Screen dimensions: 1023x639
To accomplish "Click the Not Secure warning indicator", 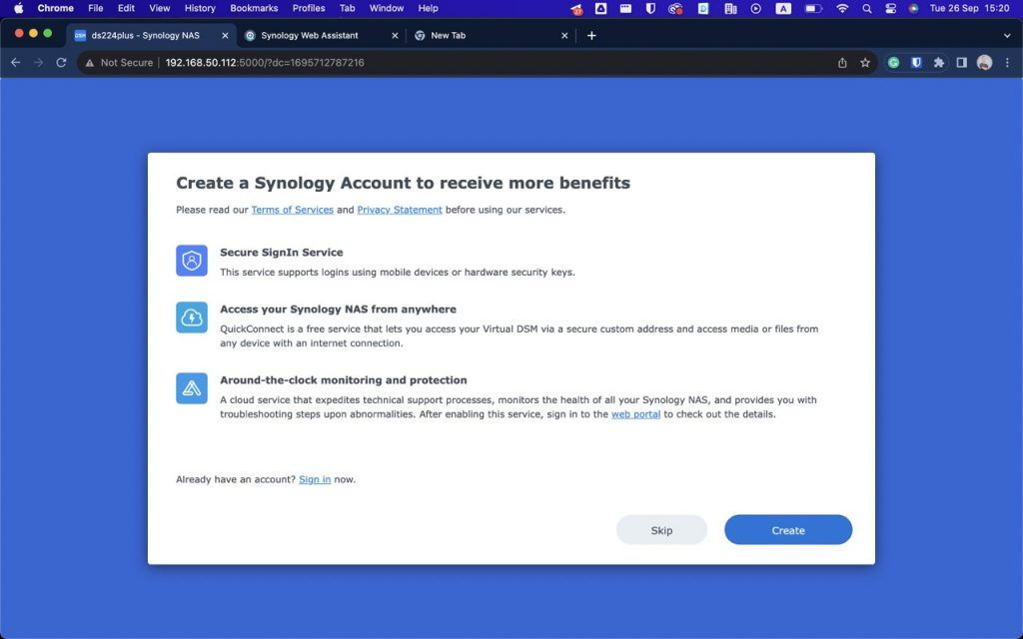I will pos(119,63).
